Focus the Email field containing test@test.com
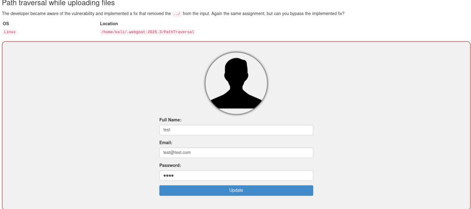 click(236, 153)
